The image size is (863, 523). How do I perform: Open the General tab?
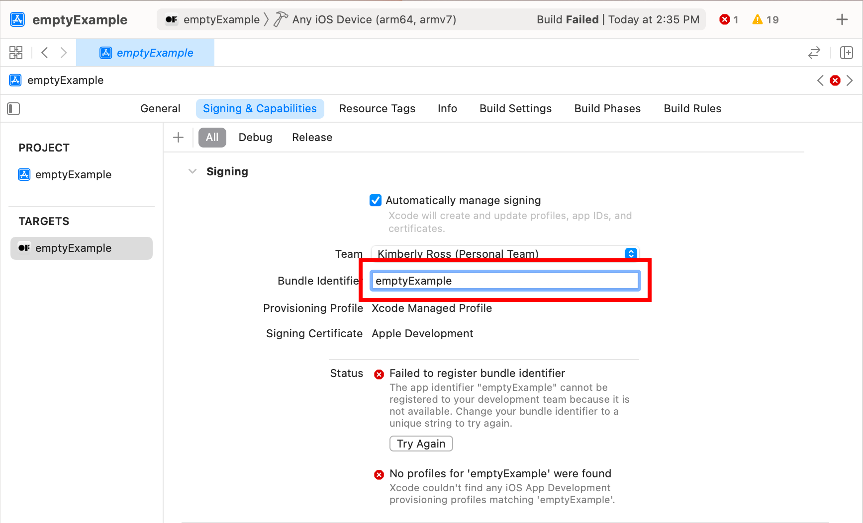point(160,109)
